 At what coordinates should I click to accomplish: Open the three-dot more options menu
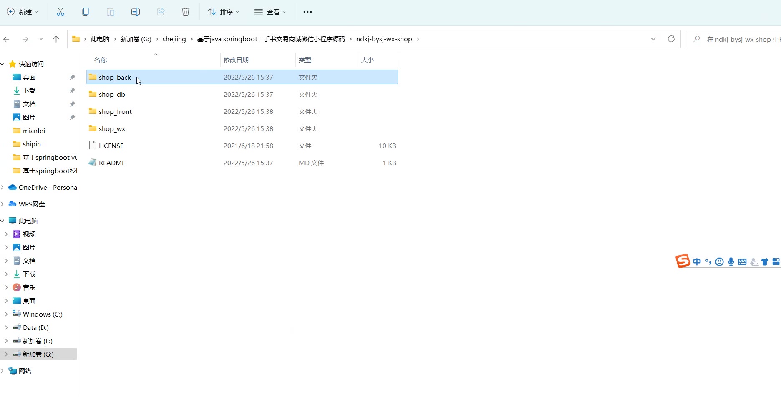pos(307,12)
